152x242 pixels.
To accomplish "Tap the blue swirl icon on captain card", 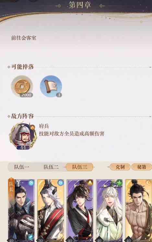I will (x=31, y=183).
